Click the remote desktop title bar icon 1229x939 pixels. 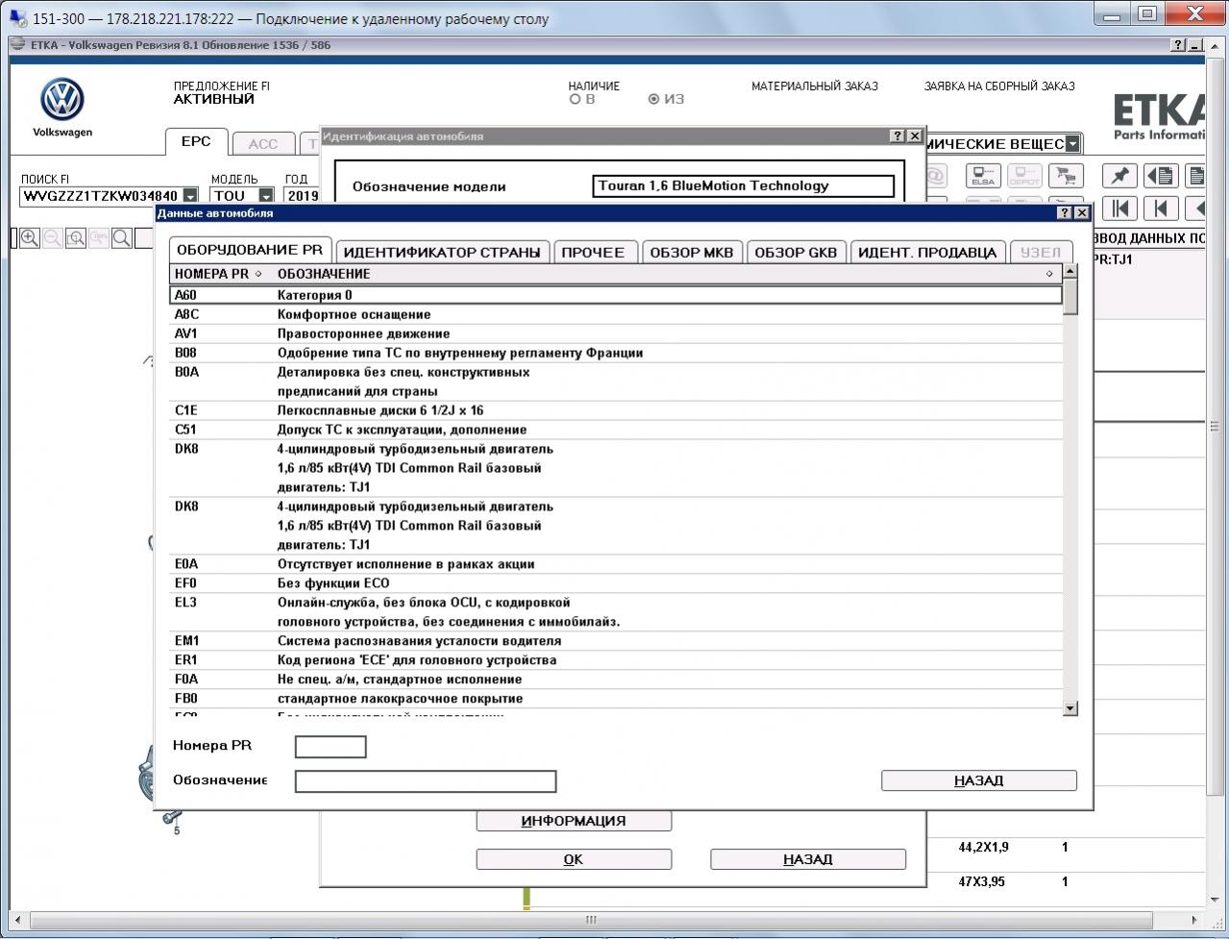point(18,18)
